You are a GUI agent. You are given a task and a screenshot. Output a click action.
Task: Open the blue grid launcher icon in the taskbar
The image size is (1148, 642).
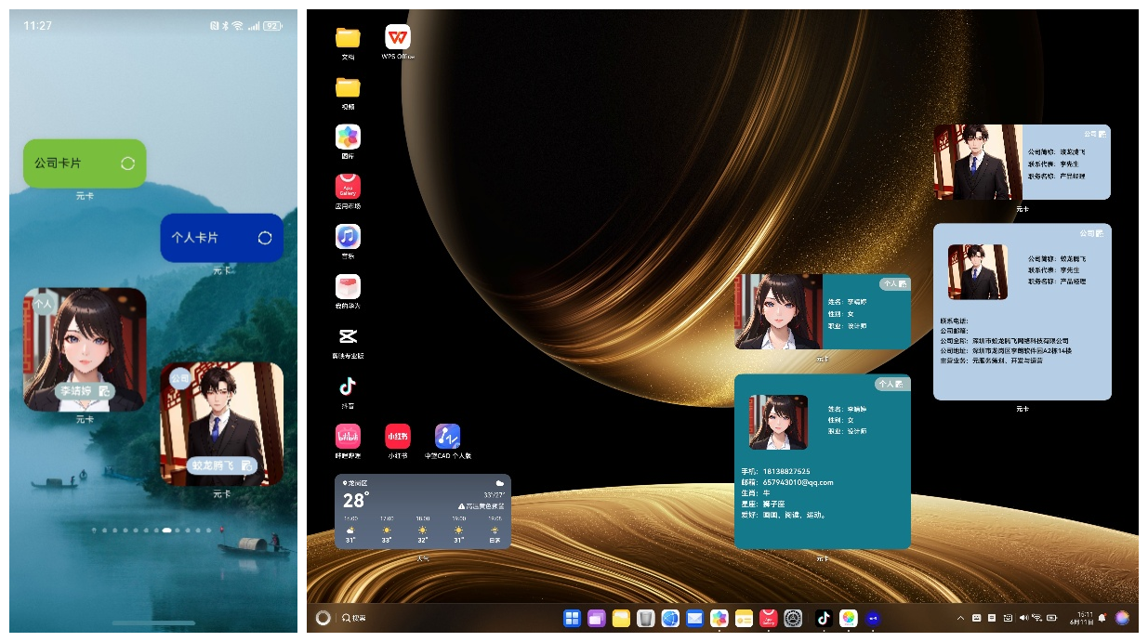click(x=573, y=618)
